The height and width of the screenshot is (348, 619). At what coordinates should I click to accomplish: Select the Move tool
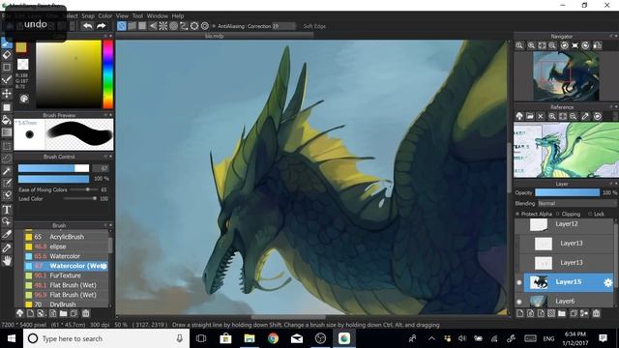pyautogui.click(x=7, y=94)
